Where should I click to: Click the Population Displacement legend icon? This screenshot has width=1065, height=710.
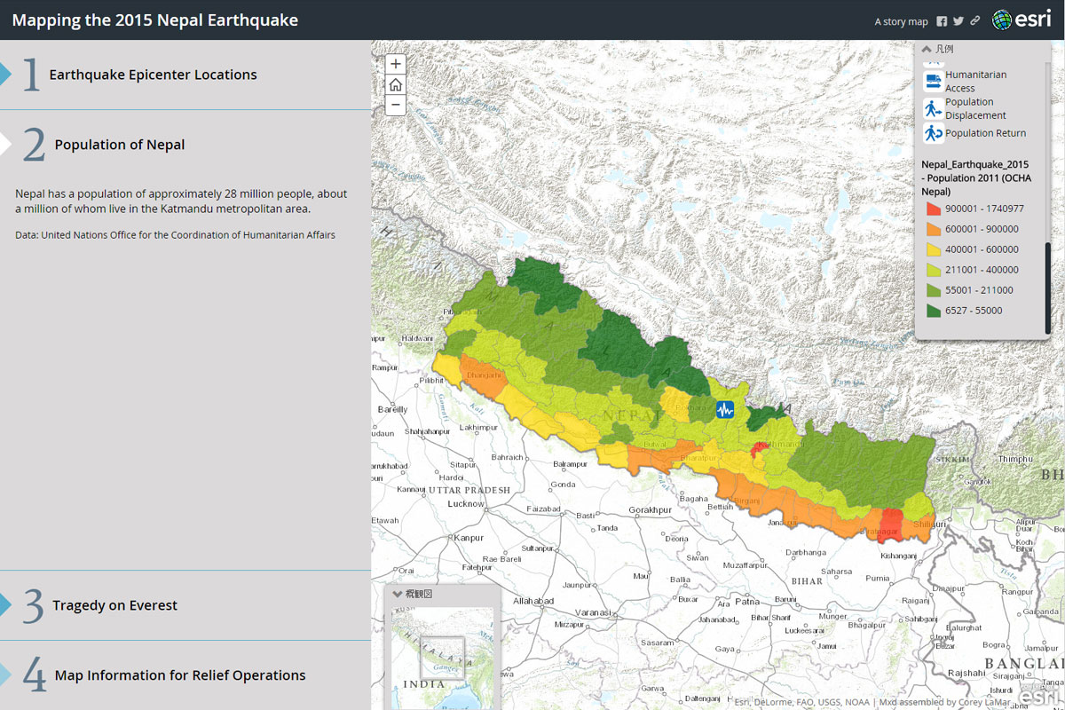point(933,108)
